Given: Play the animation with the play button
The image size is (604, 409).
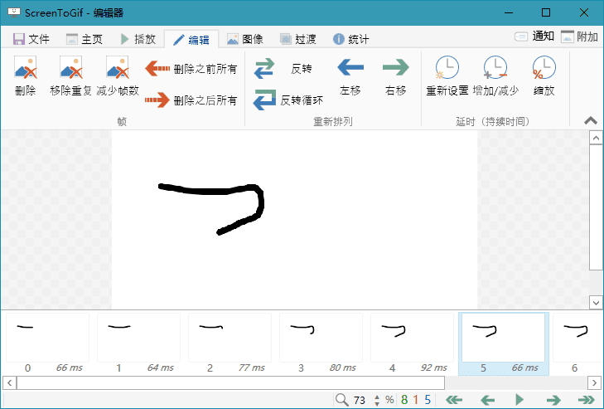Looking at the screenshot, I should (x=519, y=400).
